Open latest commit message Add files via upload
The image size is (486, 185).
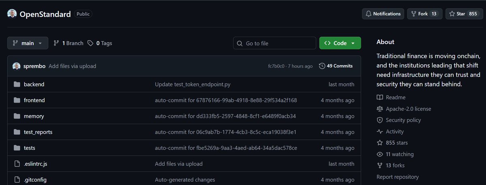72,66
